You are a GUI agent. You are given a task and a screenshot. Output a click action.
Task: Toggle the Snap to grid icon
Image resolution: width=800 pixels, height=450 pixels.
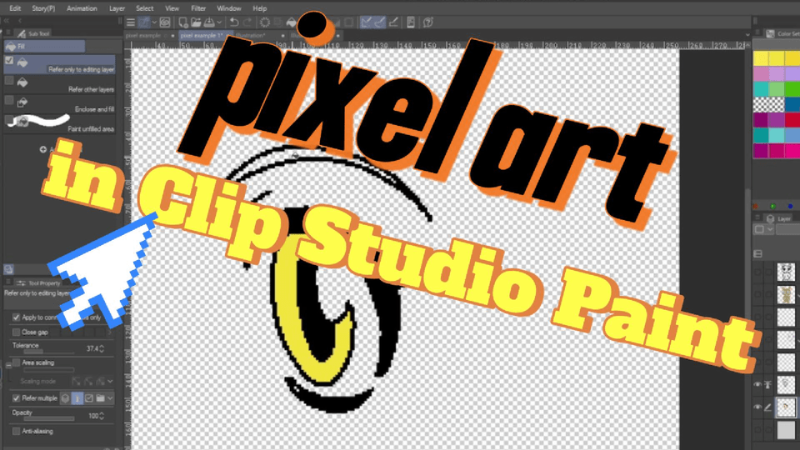point(393,22)
